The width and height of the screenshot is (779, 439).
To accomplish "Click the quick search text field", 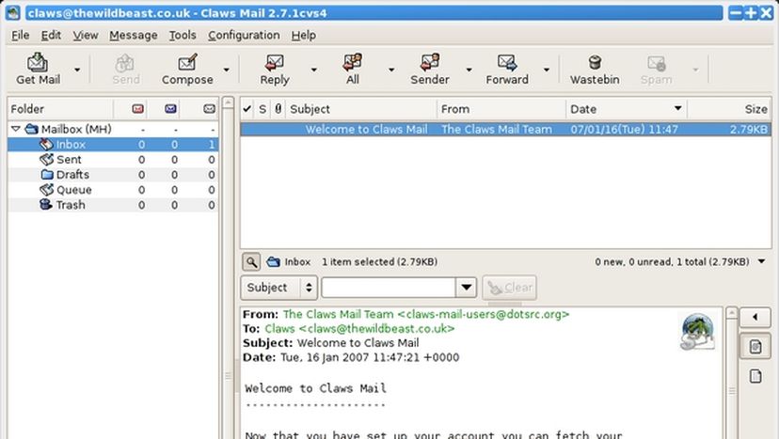I will [389, 288].
